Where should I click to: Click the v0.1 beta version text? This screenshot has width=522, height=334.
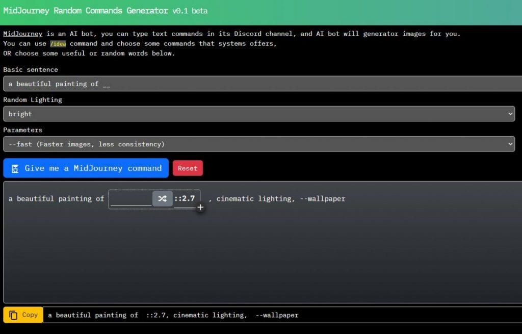190,11
